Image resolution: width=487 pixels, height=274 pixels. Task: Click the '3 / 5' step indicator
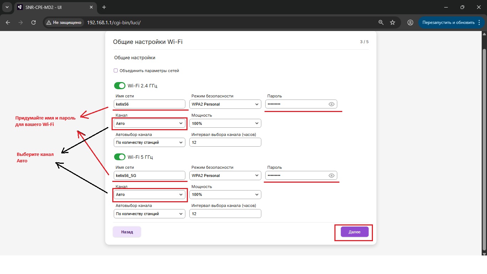(364, 42)
